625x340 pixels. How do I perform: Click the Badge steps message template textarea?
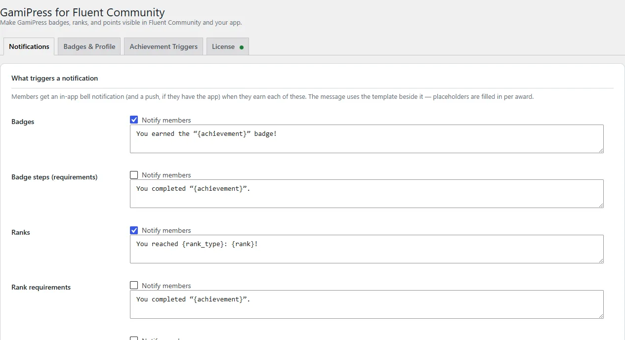(x=367, y=194)
